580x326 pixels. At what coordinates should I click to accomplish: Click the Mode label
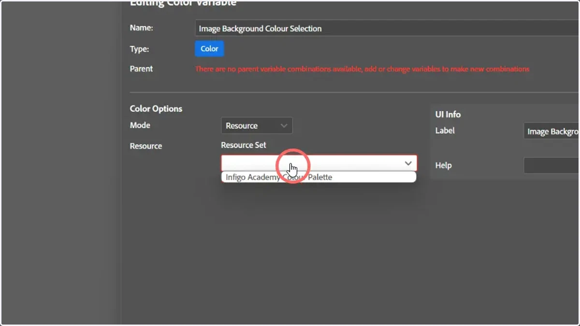click(x=140, y=125)
